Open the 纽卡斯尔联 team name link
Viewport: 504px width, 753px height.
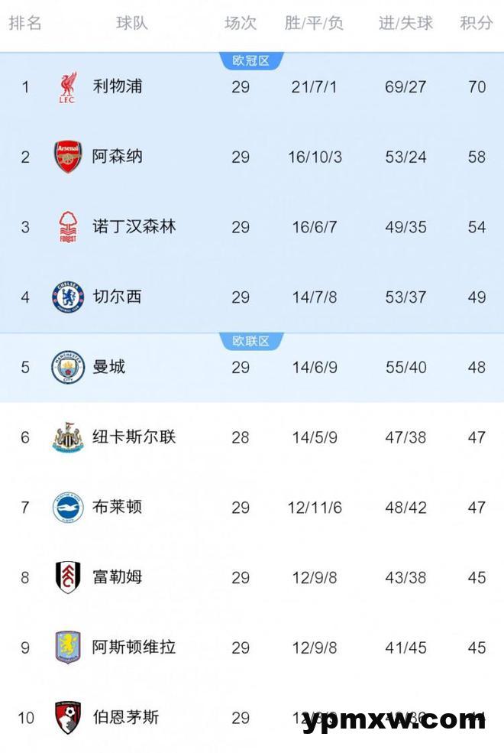pyautogui.click(x=134, y=437)
